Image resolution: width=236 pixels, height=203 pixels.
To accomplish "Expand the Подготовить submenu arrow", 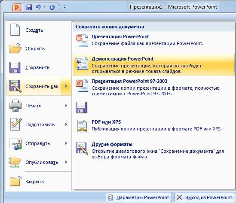I will coord(66,124).
